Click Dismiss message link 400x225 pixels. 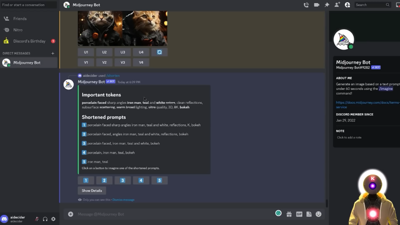(123, 200)
